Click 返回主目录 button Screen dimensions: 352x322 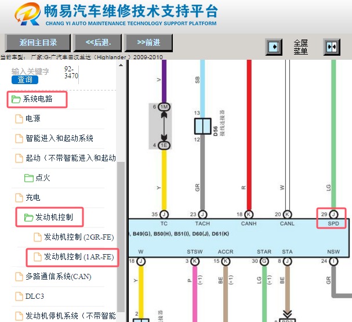[x=38, y=42]
